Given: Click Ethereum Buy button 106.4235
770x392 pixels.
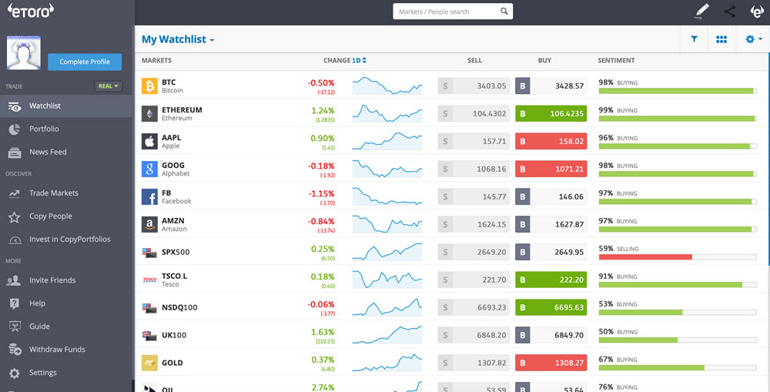Looking at the screenshot, I should click(551, 113).
